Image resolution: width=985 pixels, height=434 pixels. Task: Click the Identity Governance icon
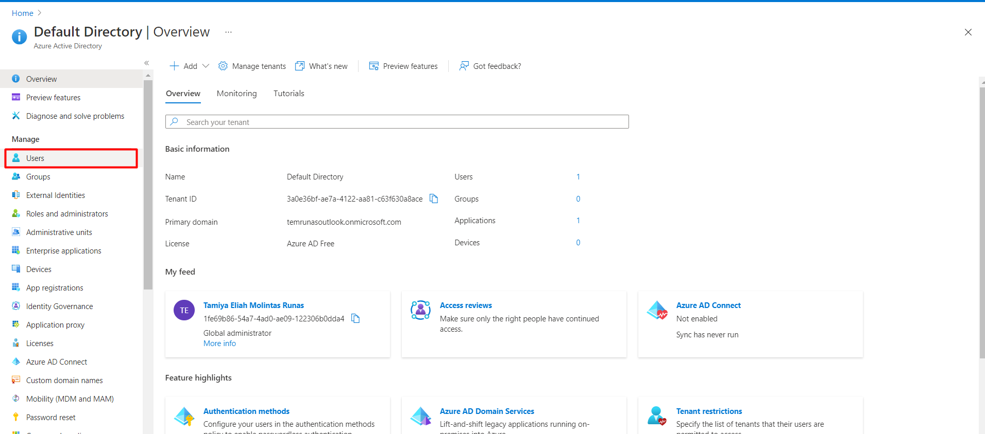pyautogui.click(x=16, y=306)
